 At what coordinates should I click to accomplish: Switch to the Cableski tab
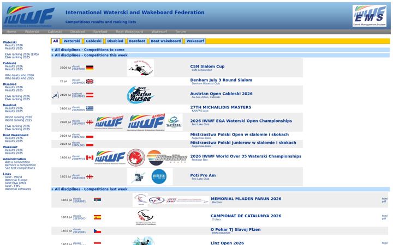(x=93, y=41)
